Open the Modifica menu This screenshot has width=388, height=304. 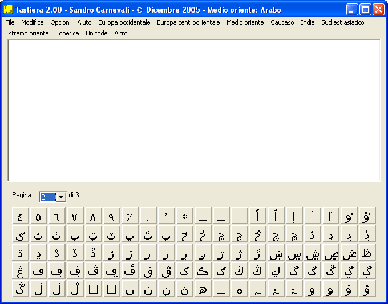tap(33, 22)
